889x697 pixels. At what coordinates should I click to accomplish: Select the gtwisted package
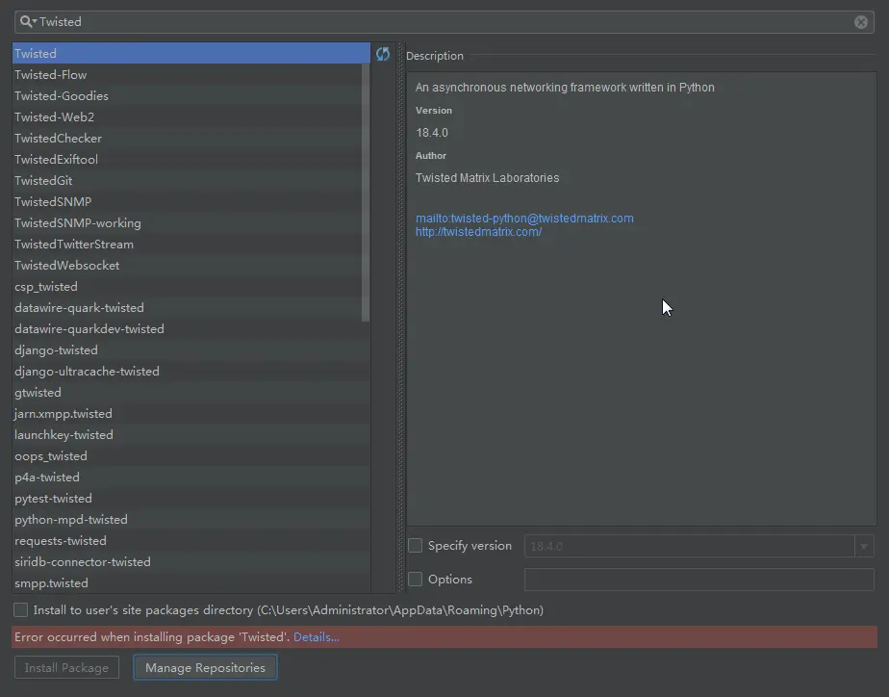[x=191, y=393]
